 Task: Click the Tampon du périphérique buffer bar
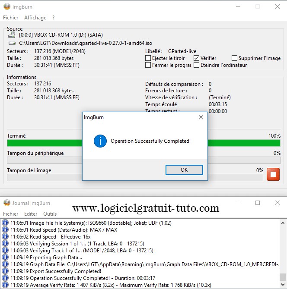[143, 160]
